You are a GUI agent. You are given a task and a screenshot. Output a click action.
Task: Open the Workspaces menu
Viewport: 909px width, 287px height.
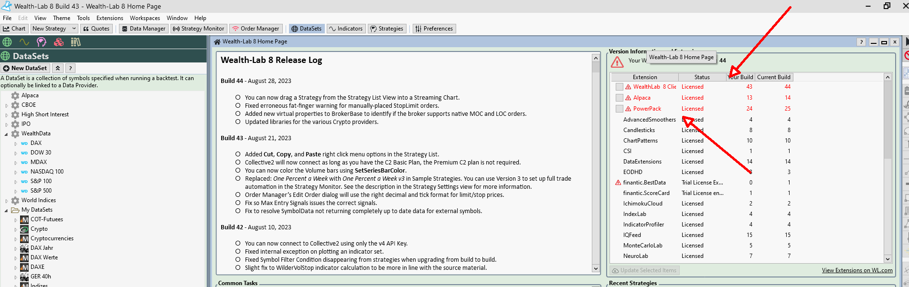pyautogui.click(x=145, y=18)
